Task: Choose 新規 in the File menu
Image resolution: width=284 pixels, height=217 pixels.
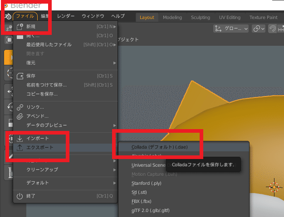Action: click(65, 27)
